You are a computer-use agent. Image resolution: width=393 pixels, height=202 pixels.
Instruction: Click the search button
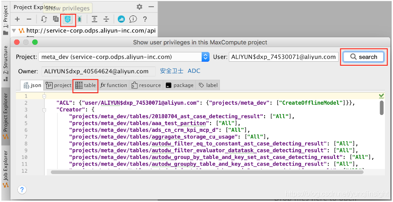point(364,57)
